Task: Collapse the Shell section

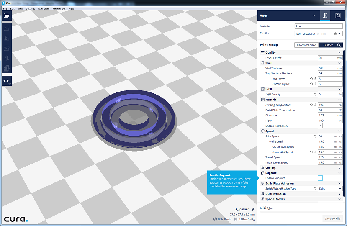Action: tap(339, 63)
